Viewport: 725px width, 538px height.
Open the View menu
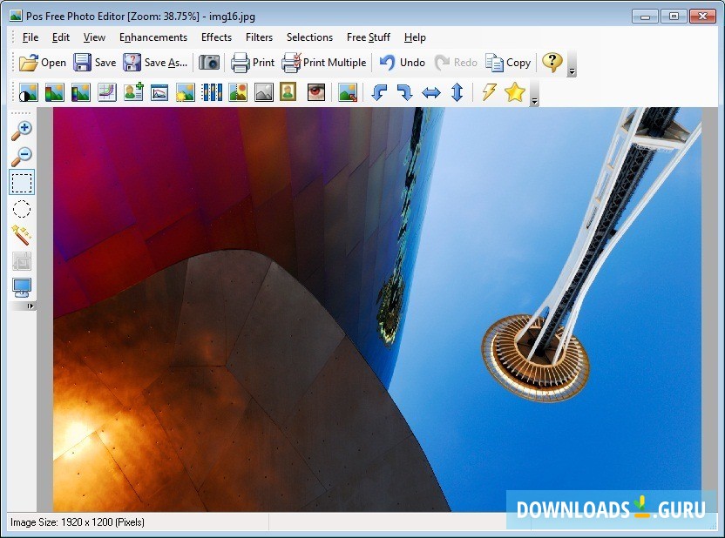94,37
